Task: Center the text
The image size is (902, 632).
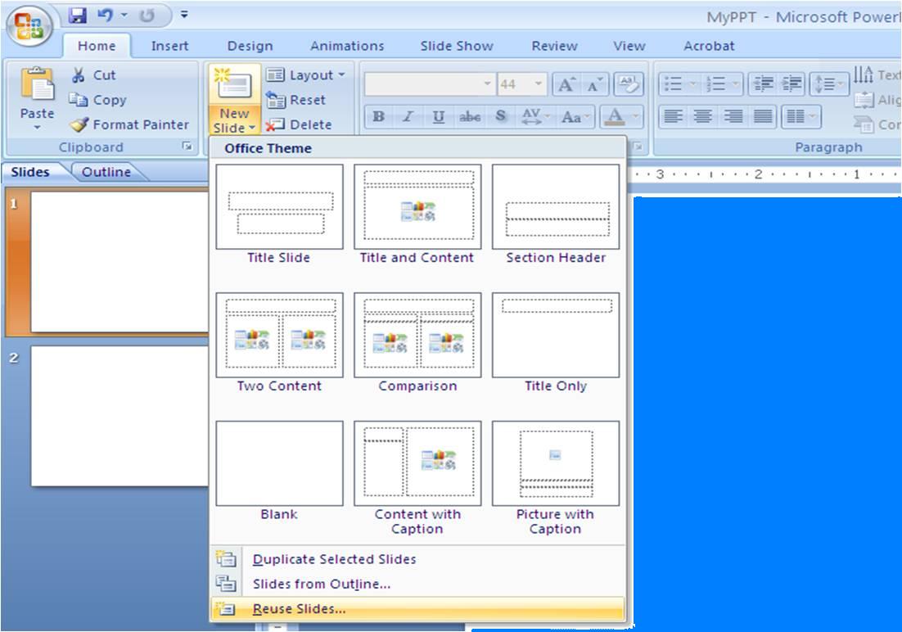Action: tap(702, 117)
